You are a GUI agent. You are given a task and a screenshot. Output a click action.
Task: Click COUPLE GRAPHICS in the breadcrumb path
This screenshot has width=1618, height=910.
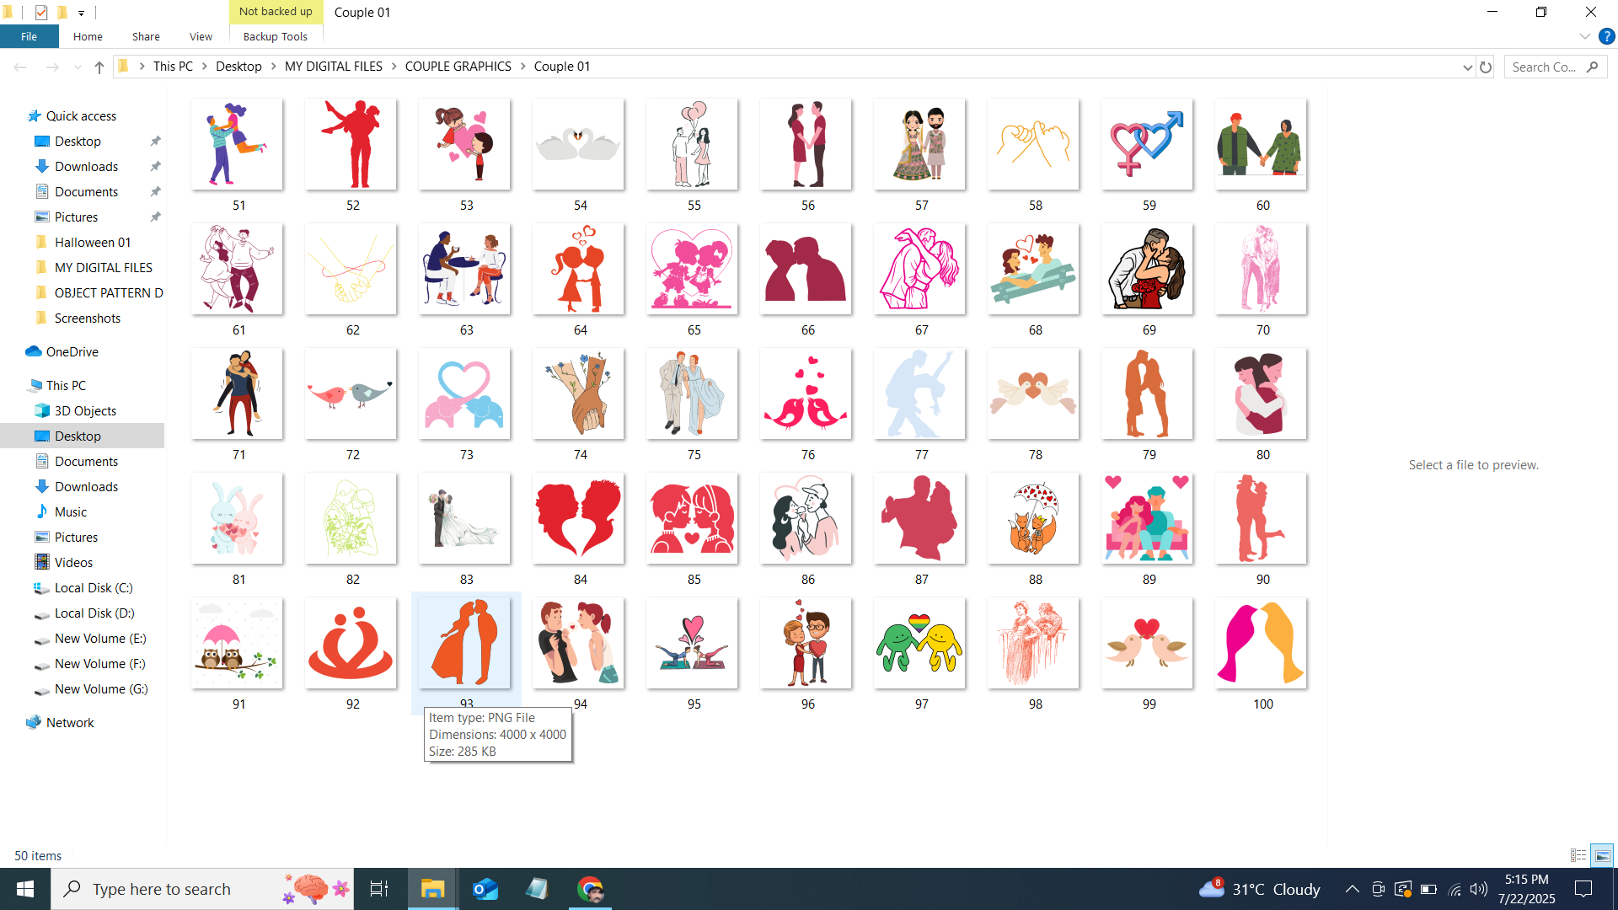458,67
